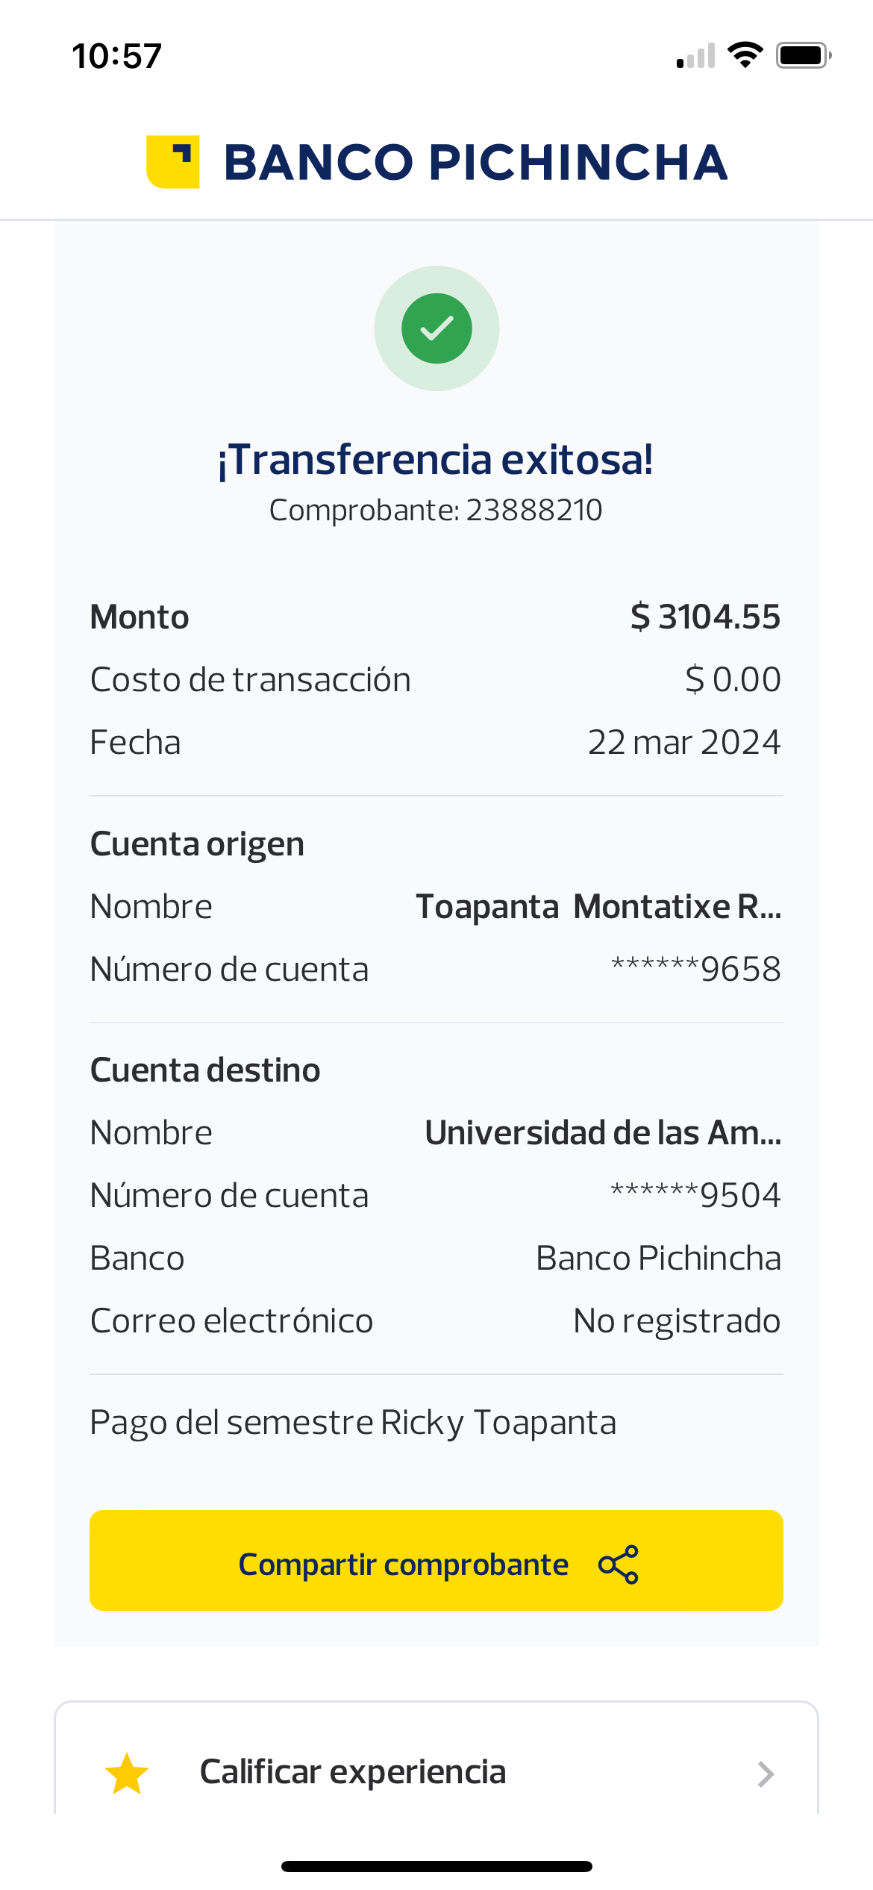Image resolution: width=873 pixels, height=1890 pixels.
Task: Tap the Banco Pichincha yellow logo icon
Action: point(172,162)
